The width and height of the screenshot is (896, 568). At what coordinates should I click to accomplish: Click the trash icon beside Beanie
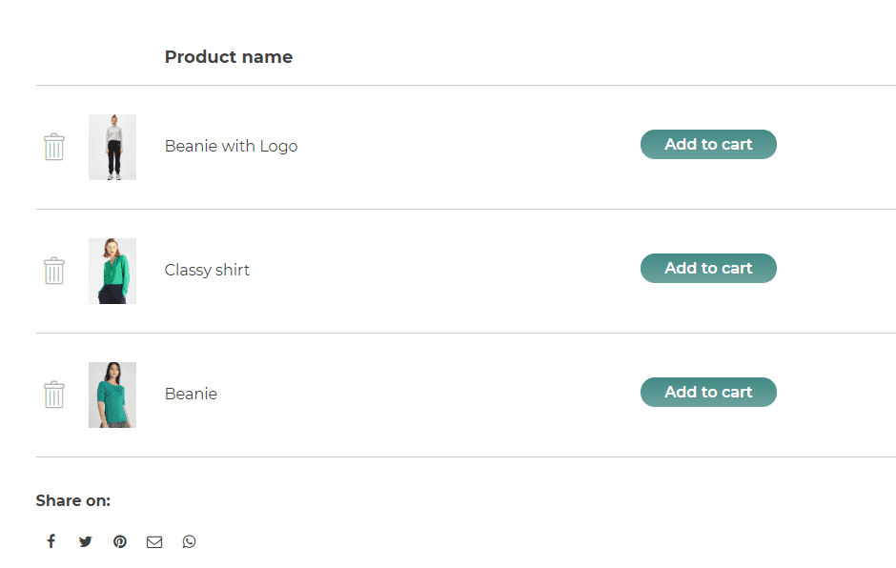pyautogui.click(x=54, y=395)
